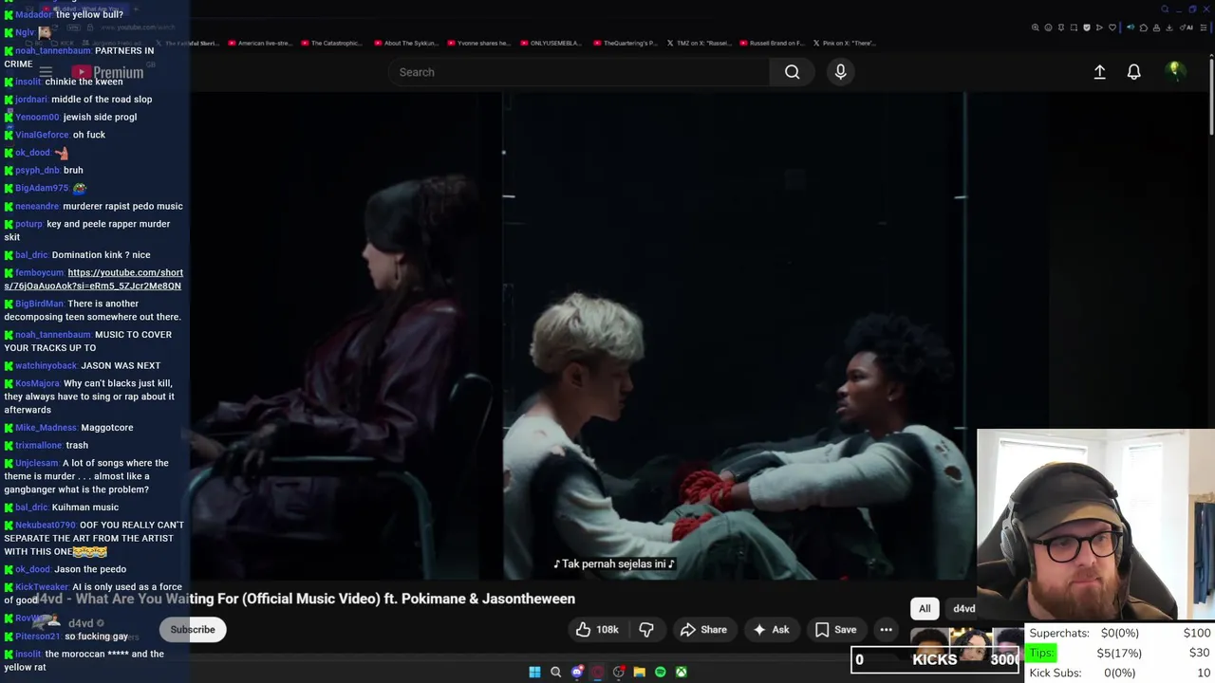
Task: Open the The Catastrophic... bookmark
Action: [x=331, y=43]
